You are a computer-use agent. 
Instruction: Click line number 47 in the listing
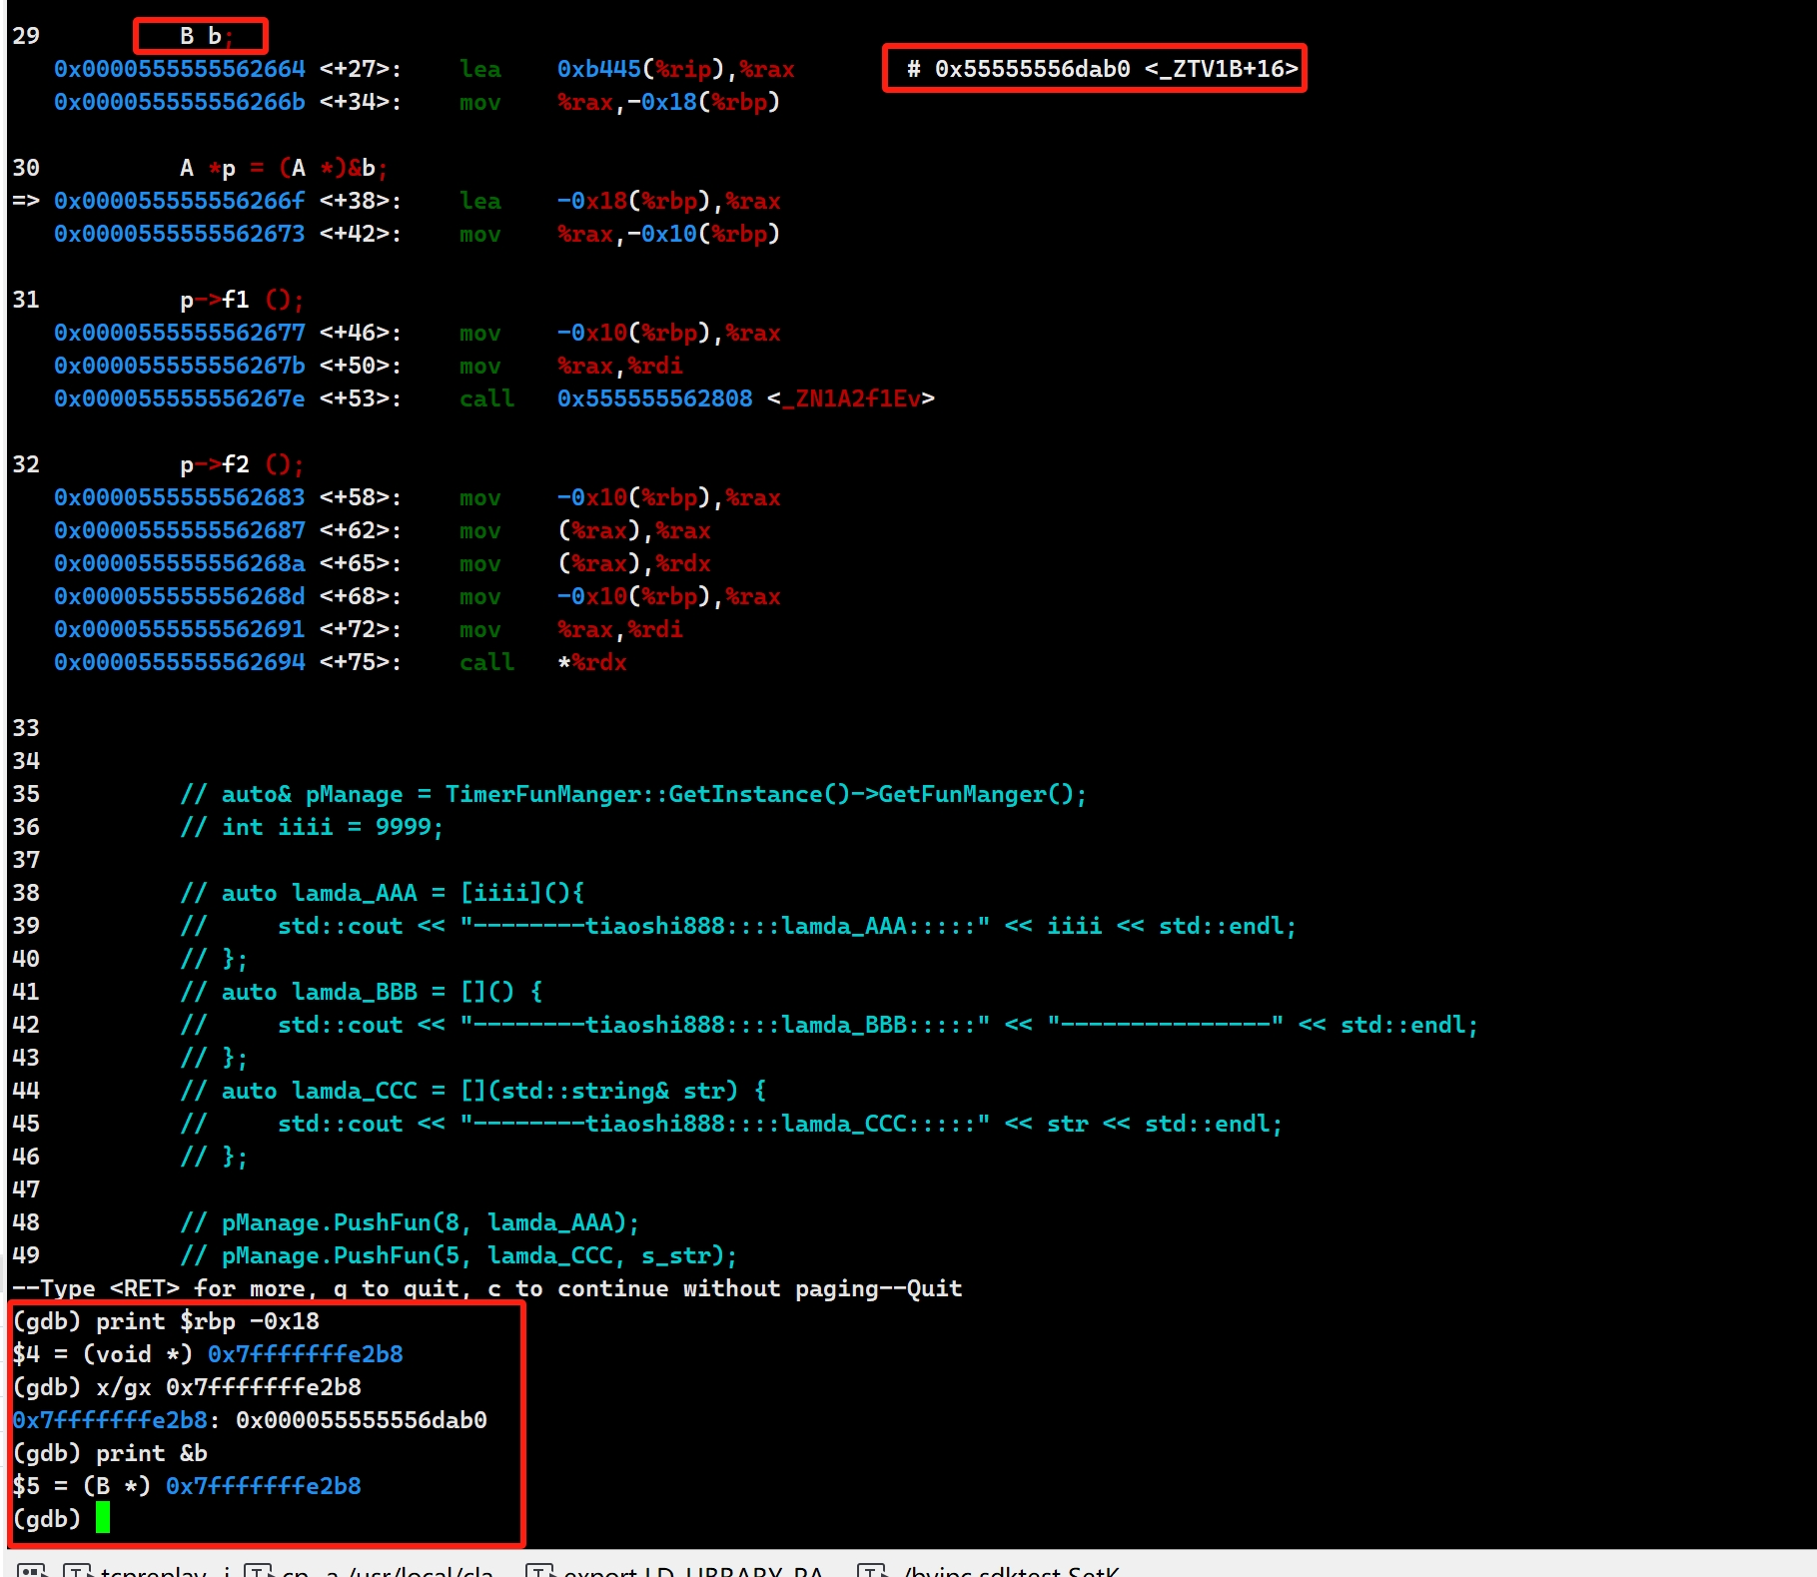(26, 1189)
